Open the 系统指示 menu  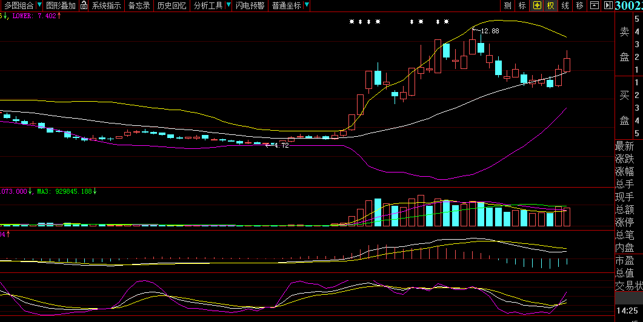click(x=106, y=5)
